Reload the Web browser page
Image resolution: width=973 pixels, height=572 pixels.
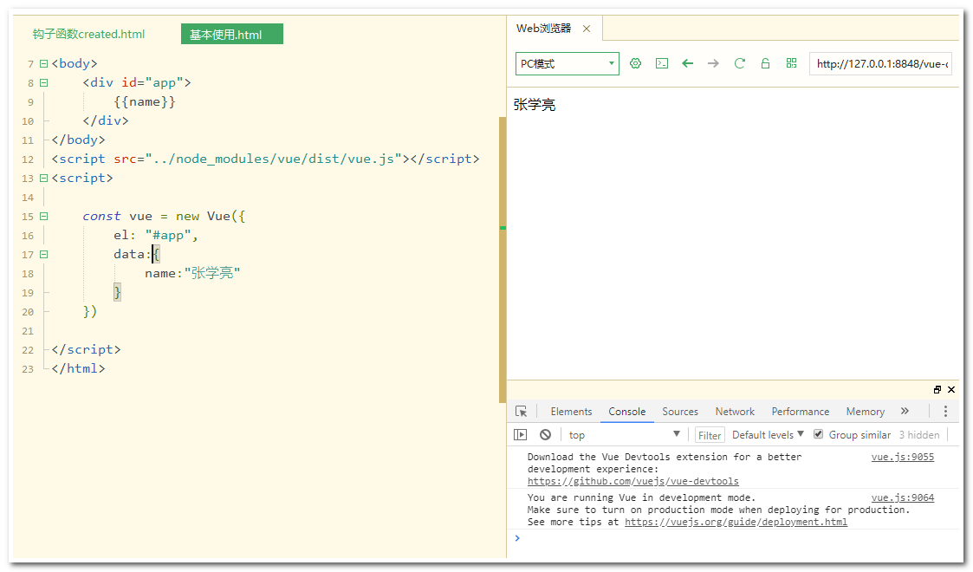[740, 63]
